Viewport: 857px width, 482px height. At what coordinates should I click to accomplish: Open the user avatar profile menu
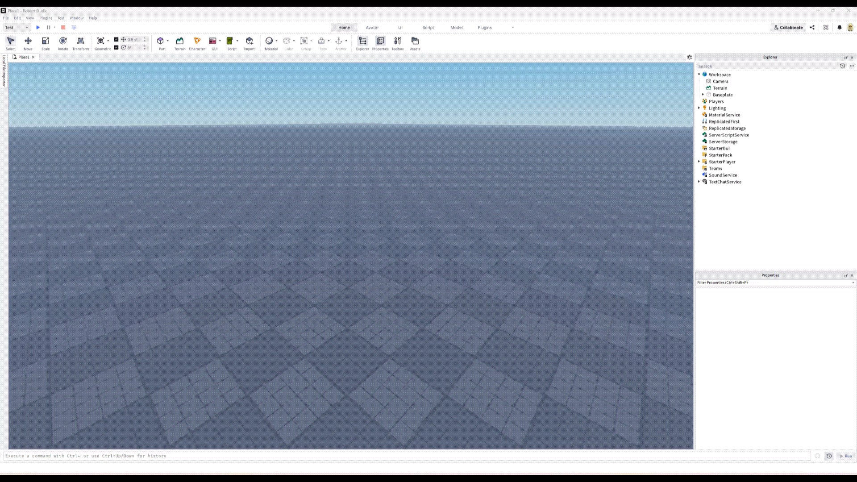point(850,28)
